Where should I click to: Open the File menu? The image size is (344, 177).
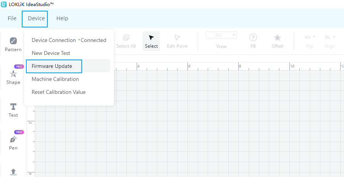[x=12, y=18]
